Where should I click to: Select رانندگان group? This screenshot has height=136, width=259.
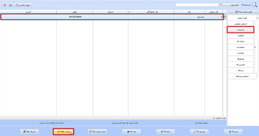tap(241, 70)
